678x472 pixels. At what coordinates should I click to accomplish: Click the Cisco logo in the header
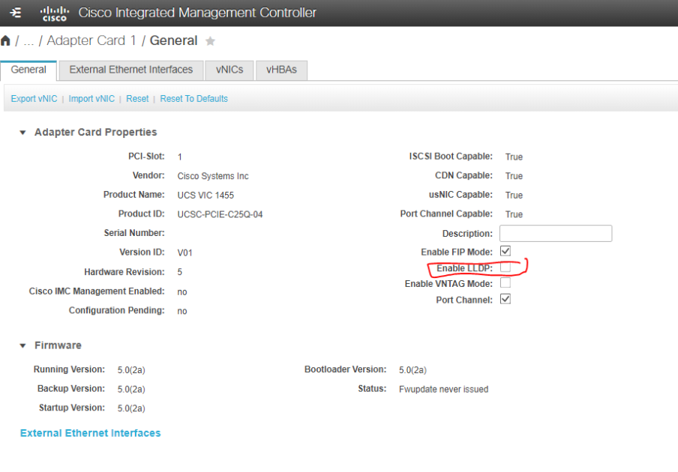(53, 13)
